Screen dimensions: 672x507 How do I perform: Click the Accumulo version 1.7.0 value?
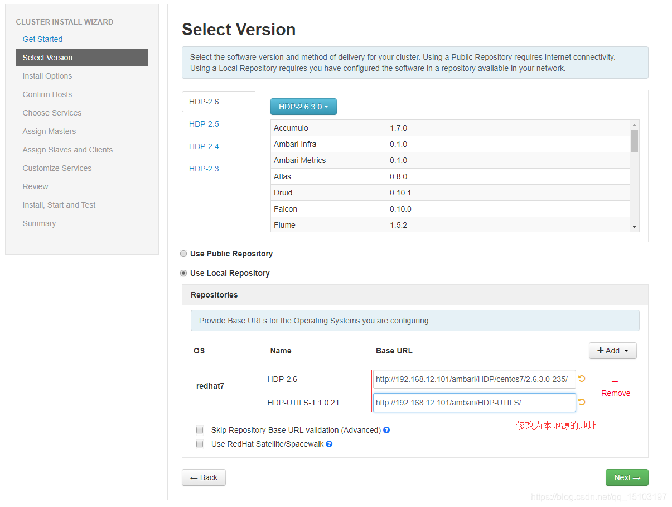click(398, 128)
